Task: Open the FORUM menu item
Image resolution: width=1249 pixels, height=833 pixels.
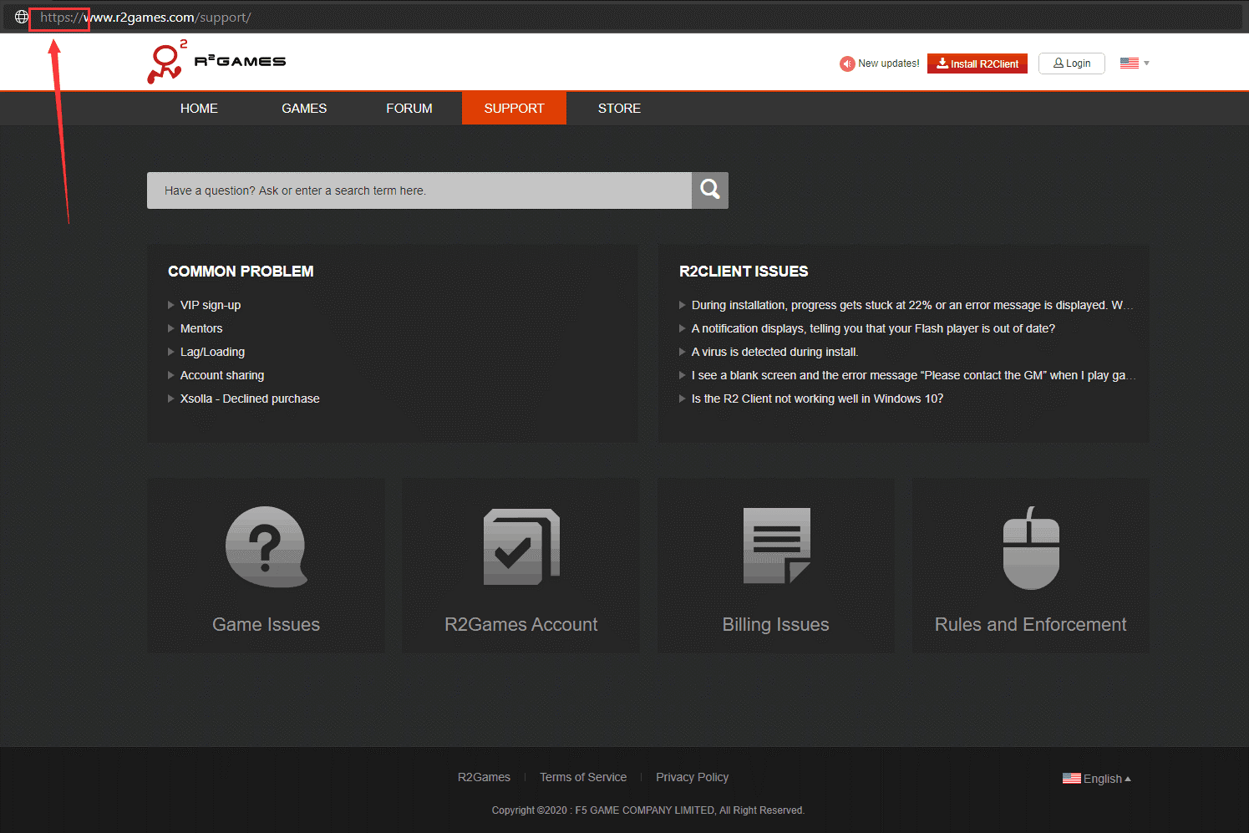Action: 409,109
